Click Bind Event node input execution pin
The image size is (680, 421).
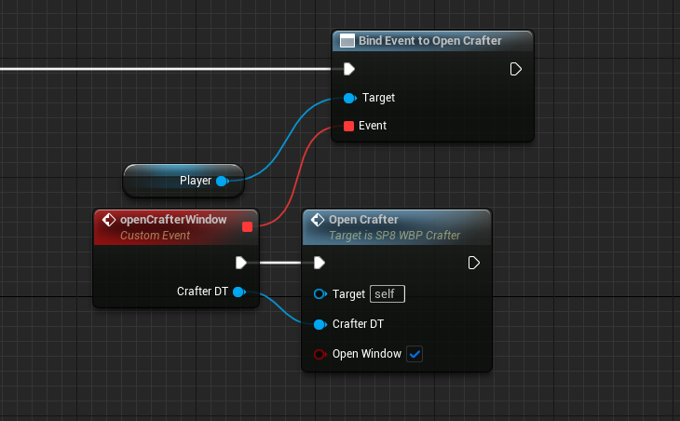349,69
